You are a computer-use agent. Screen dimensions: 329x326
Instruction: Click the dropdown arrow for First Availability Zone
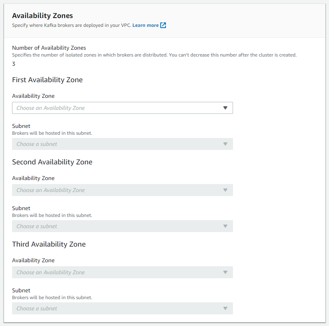click(225, 108)
